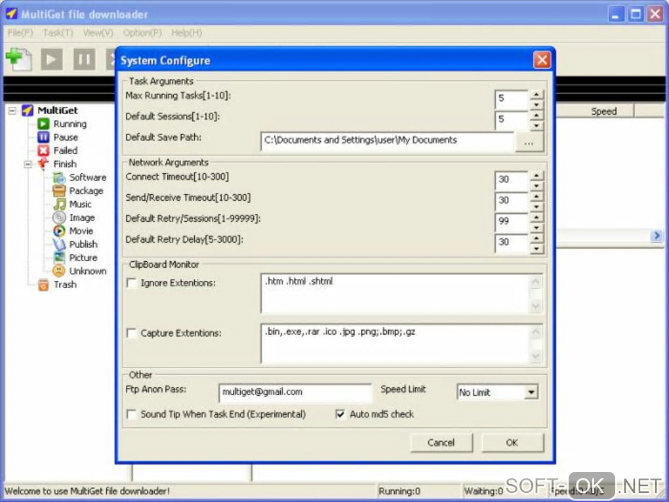Open the Option(P) menu

point(142,33)
